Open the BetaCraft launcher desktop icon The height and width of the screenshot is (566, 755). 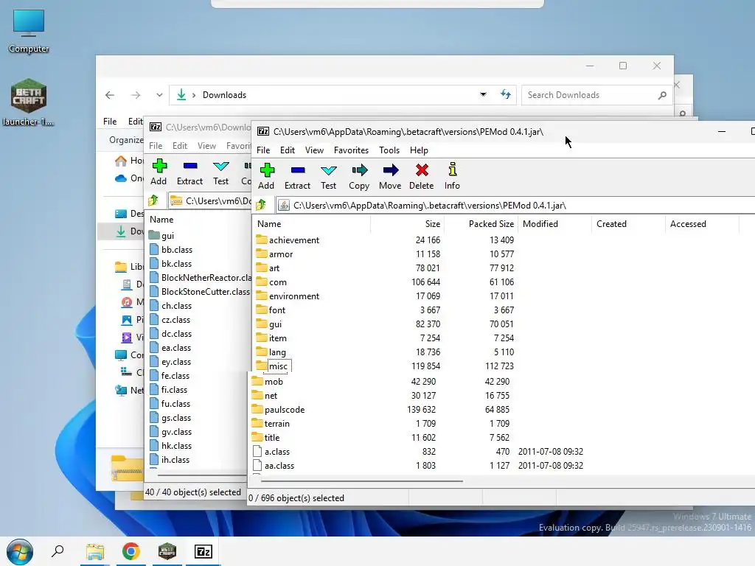click(29, 102)
